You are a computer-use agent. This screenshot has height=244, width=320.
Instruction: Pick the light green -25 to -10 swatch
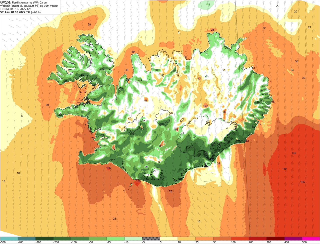115,239
